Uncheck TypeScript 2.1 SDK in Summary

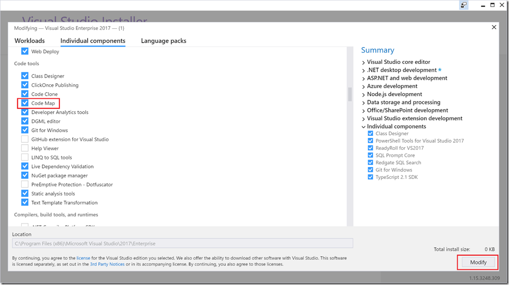coord(370,177)
